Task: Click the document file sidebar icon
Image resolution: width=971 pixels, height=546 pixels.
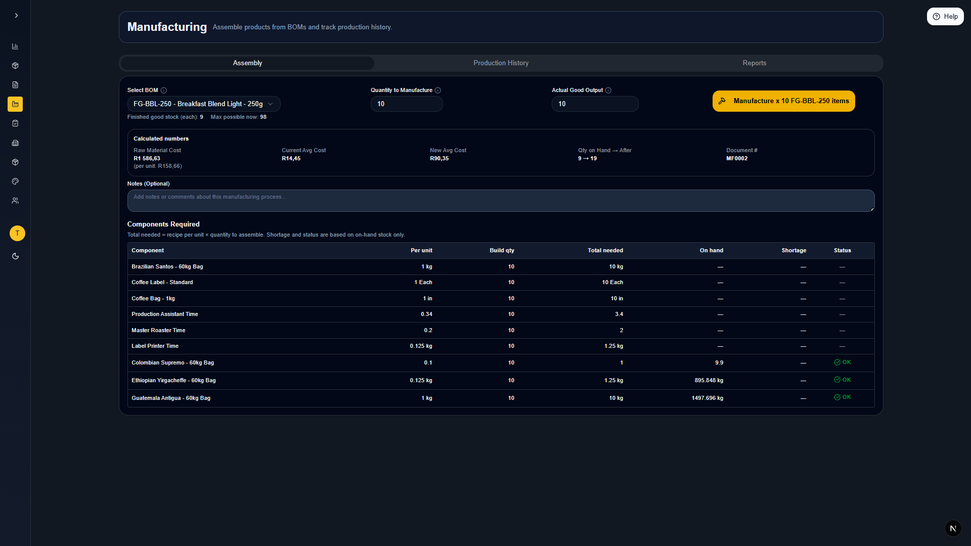Action: [15, 85]
